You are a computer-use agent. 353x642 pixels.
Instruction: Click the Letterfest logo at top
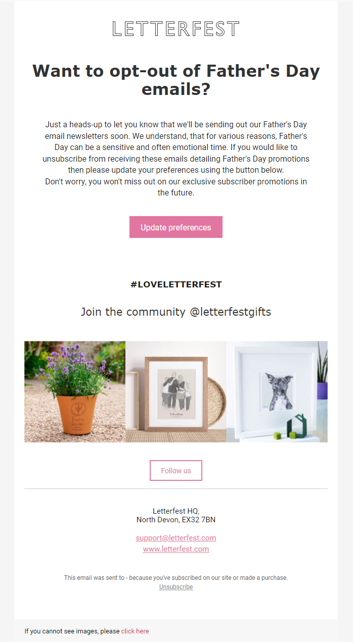175,29
